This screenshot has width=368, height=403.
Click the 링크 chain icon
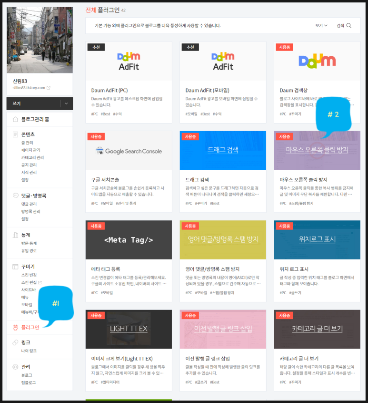click(x=15, y=342)
